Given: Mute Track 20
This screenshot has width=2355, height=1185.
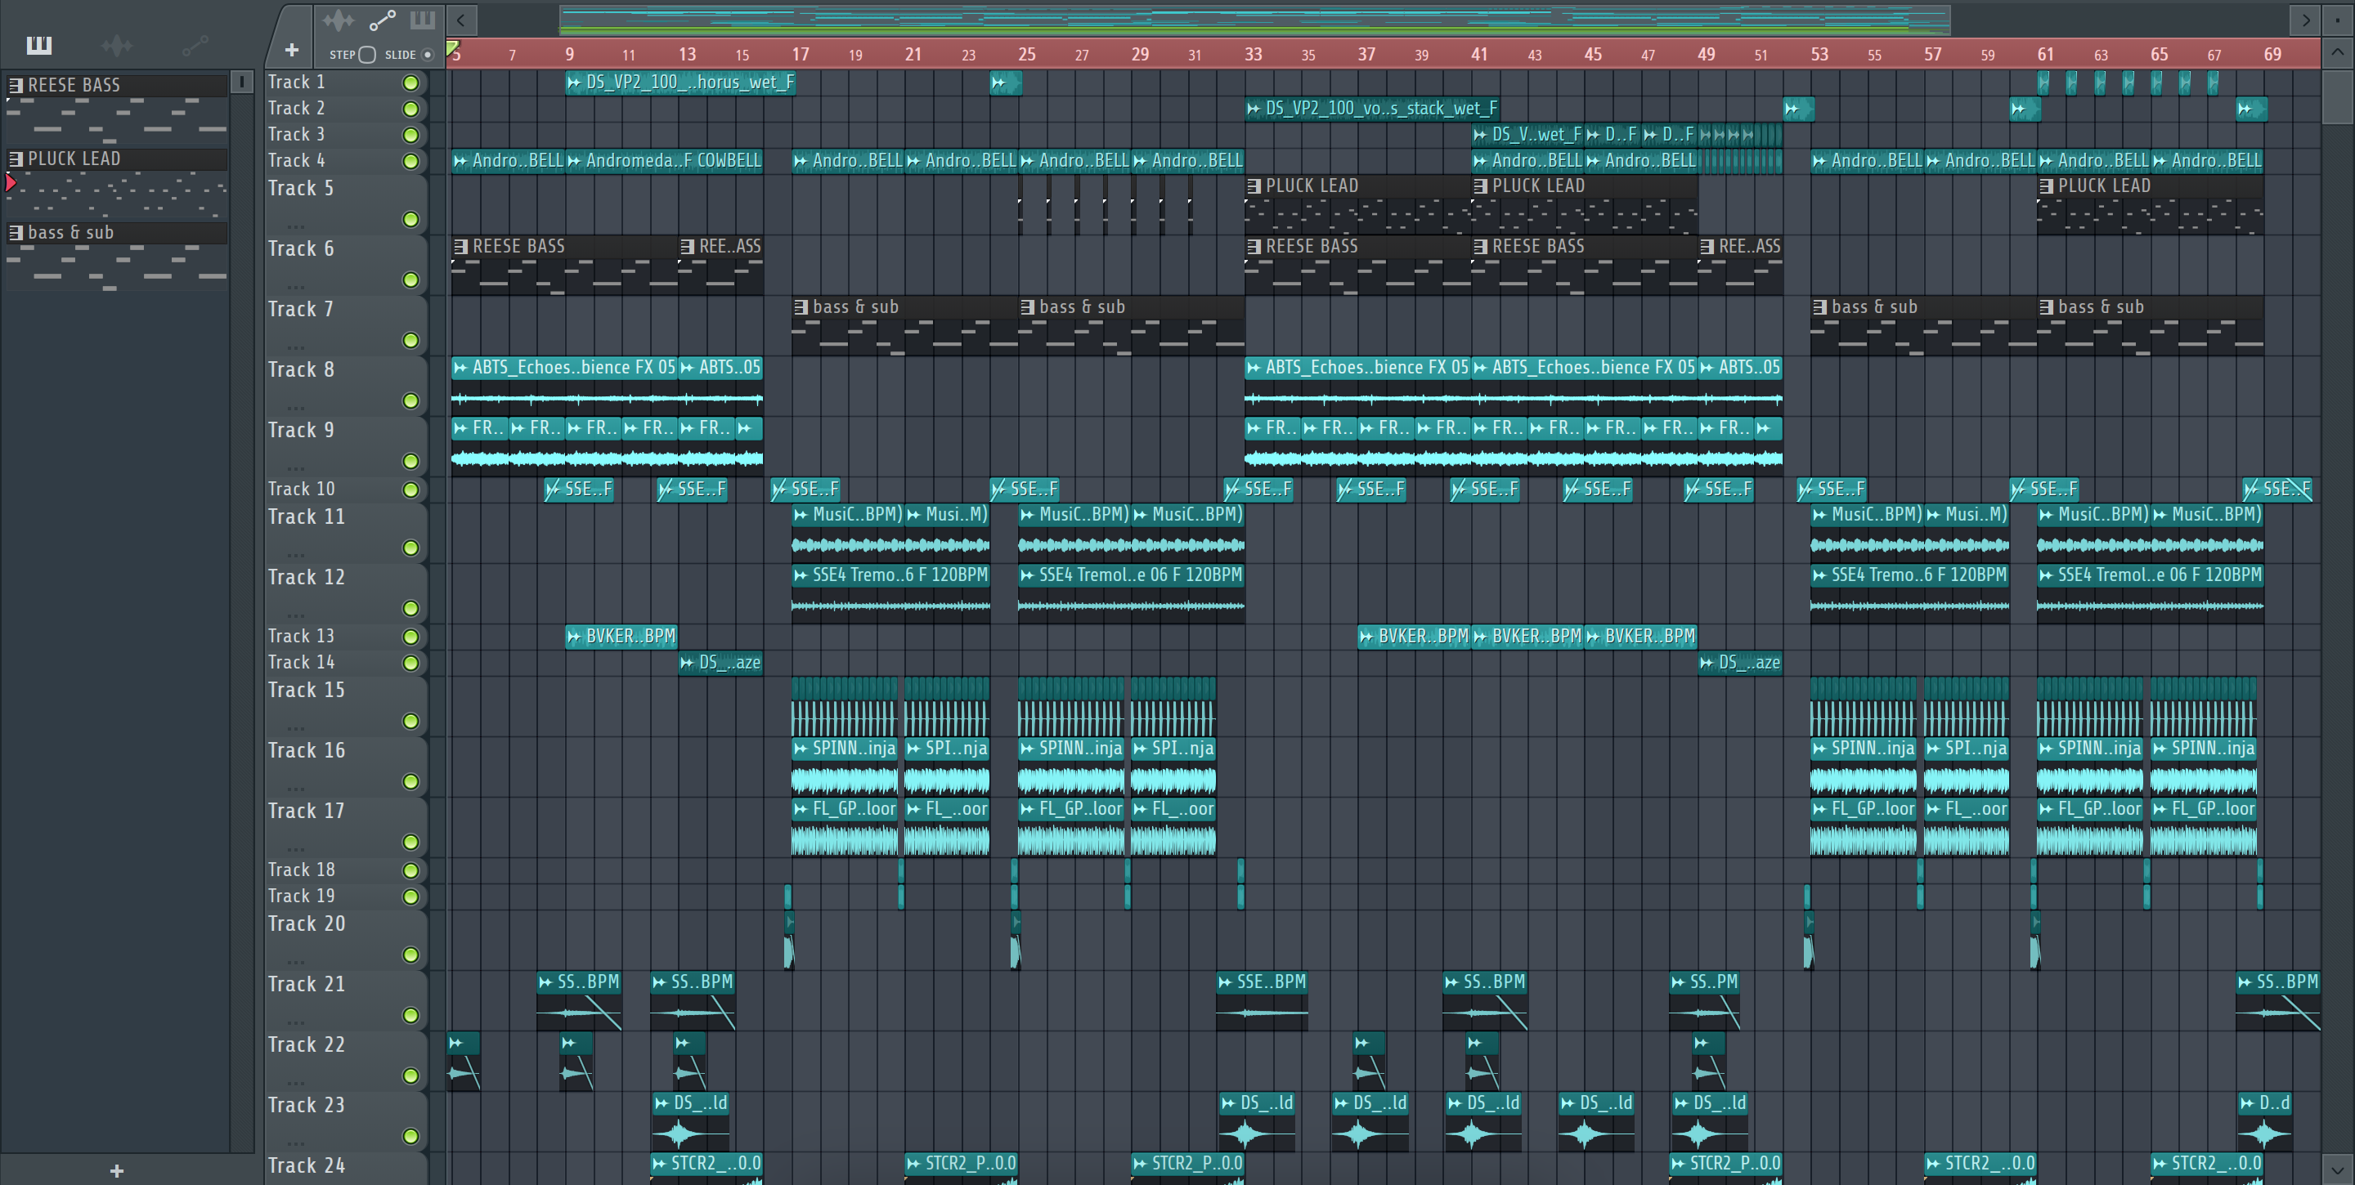Looking at the screenshot, I should [x=411, y=955].
